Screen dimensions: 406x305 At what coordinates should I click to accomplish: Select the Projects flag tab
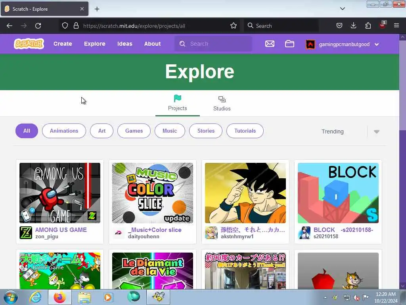pyautogui.click(x=177, y=103)
